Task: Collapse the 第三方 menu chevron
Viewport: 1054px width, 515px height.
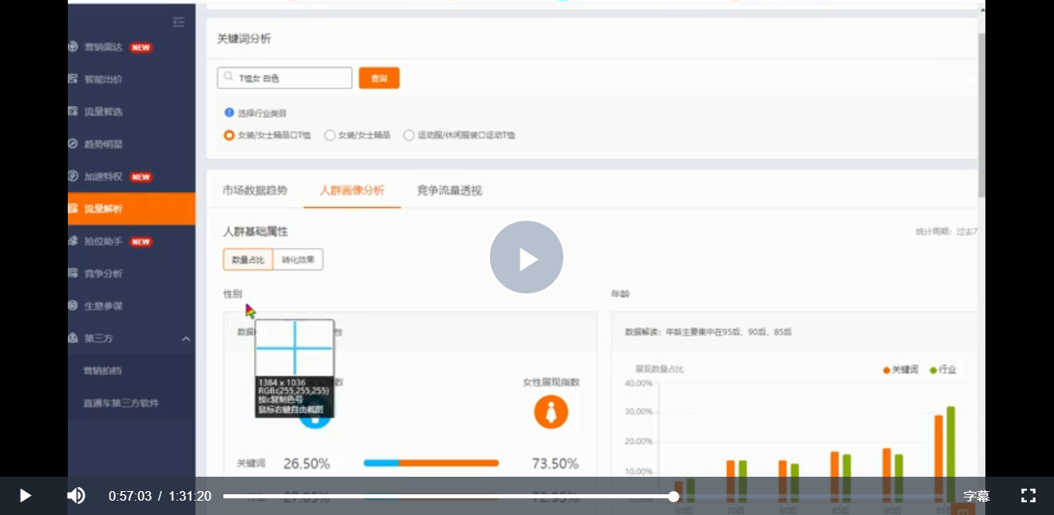Action: 186,339
